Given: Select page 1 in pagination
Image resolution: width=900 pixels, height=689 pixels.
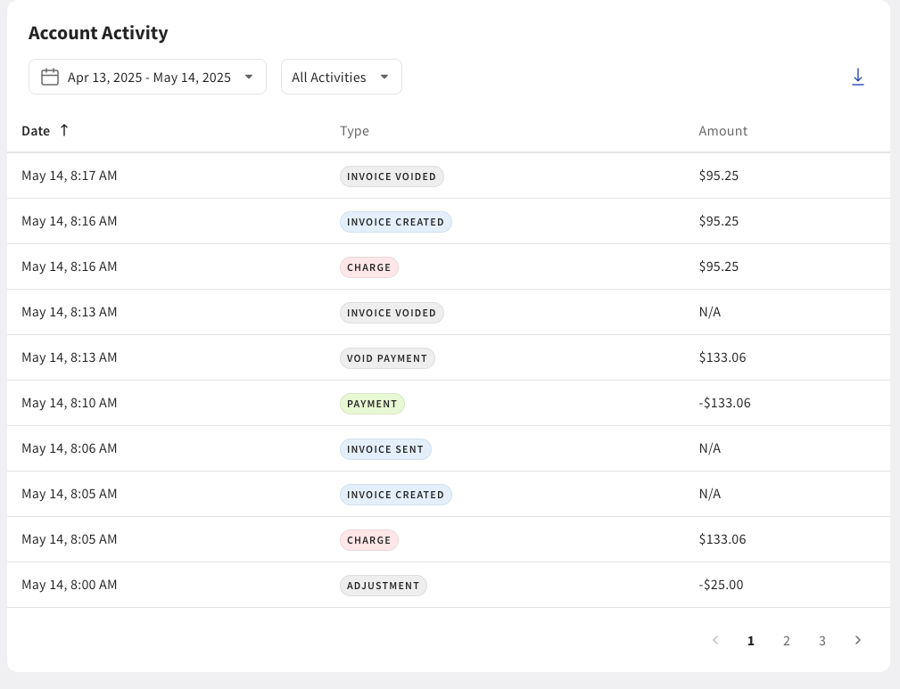Looking at the screenshot, I should (x=751, y=640).
